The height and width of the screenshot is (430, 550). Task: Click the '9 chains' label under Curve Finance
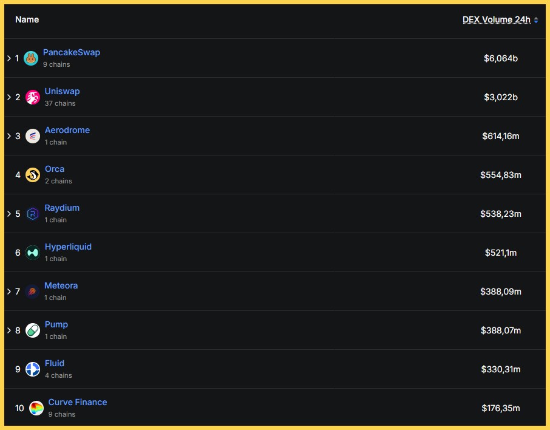coord(62,414)
